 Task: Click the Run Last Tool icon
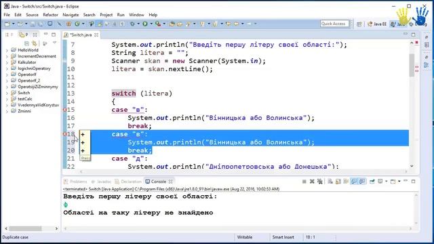coord(158,24)
